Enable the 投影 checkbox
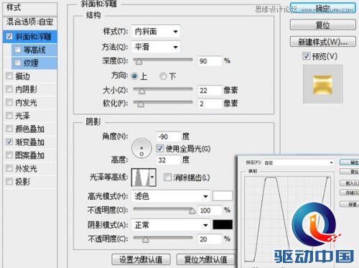 (x=9, y=181)
